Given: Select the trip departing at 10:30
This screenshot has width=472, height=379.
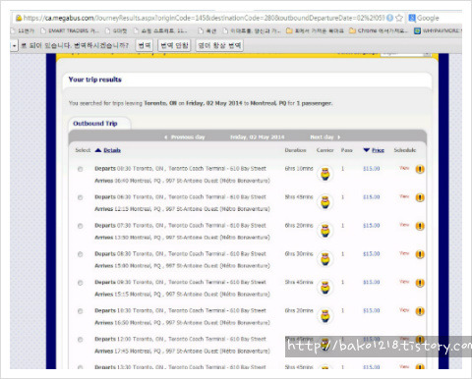Looking at the screenshot, I should (x=80, y=311).
